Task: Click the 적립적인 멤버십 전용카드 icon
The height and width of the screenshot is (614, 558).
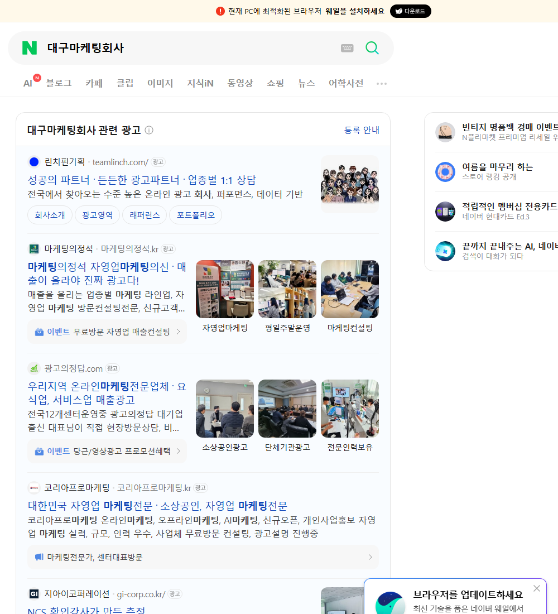Action: (x=445, y=212)
